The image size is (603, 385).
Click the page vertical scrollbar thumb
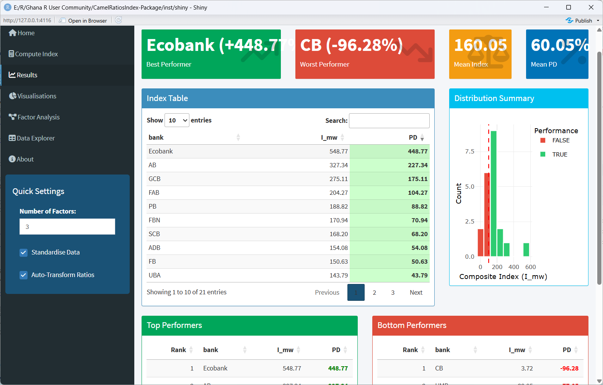click(x=599, y=168)
